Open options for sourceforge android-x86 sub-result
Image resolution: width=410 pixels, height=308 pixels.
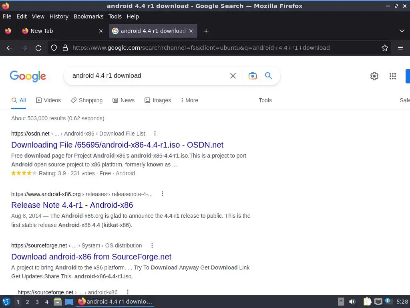coord(128,292)
